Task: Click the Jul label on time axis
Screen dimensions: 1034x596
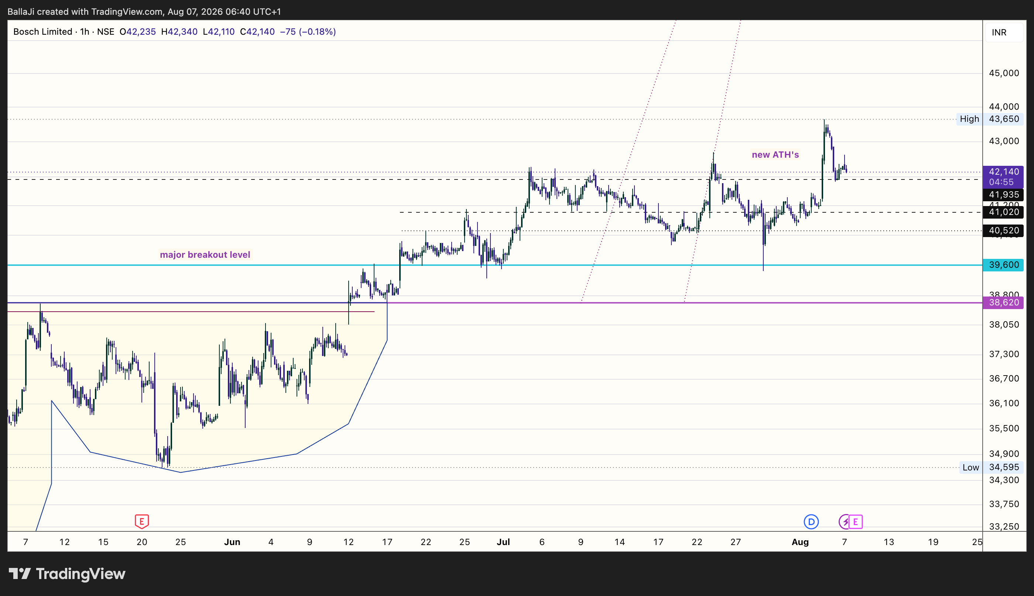Action: 503,542
